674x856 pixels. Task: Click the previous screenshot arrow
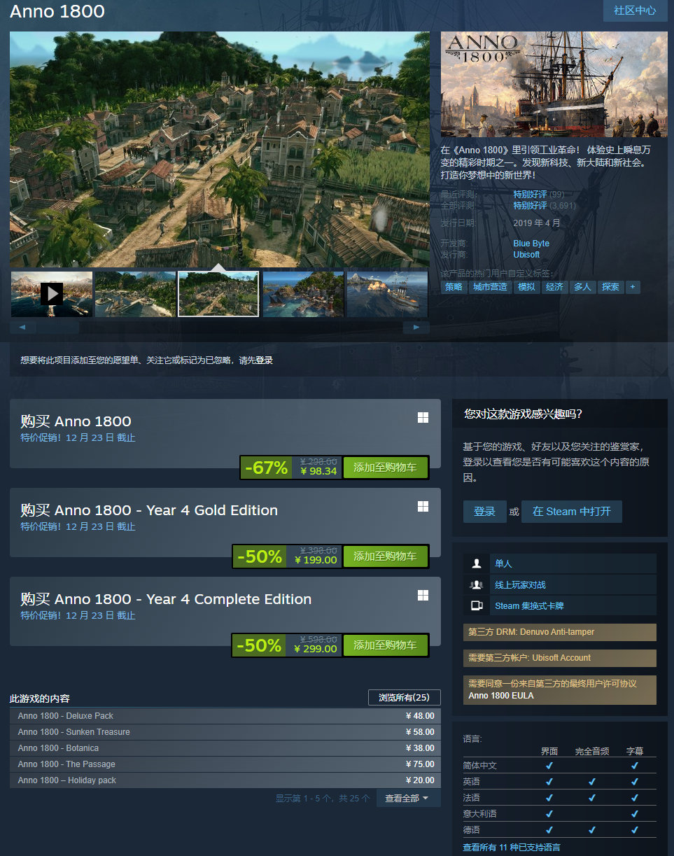click(23, 327)
